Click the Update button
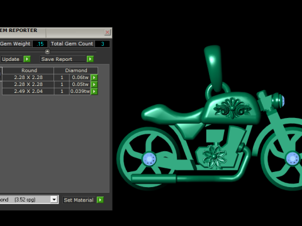The width and height of the screenshot is (302, 226). (x=12, y=59)
